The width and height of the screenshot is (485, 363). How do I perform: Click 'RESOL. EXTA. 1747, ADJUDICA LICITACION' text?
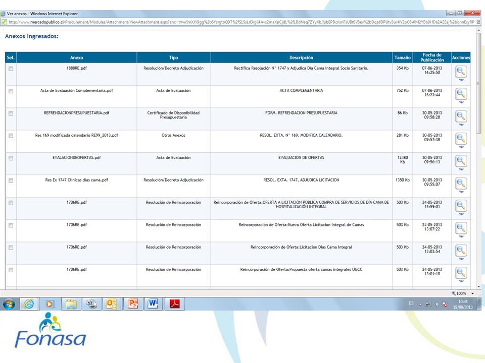301,180
